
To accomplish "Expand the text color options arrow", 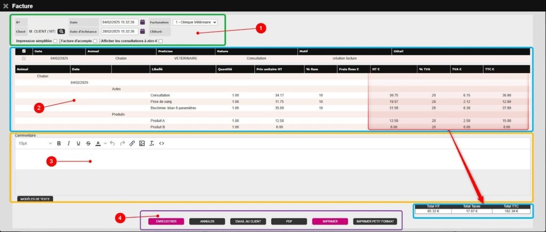I will pos(105,143).
